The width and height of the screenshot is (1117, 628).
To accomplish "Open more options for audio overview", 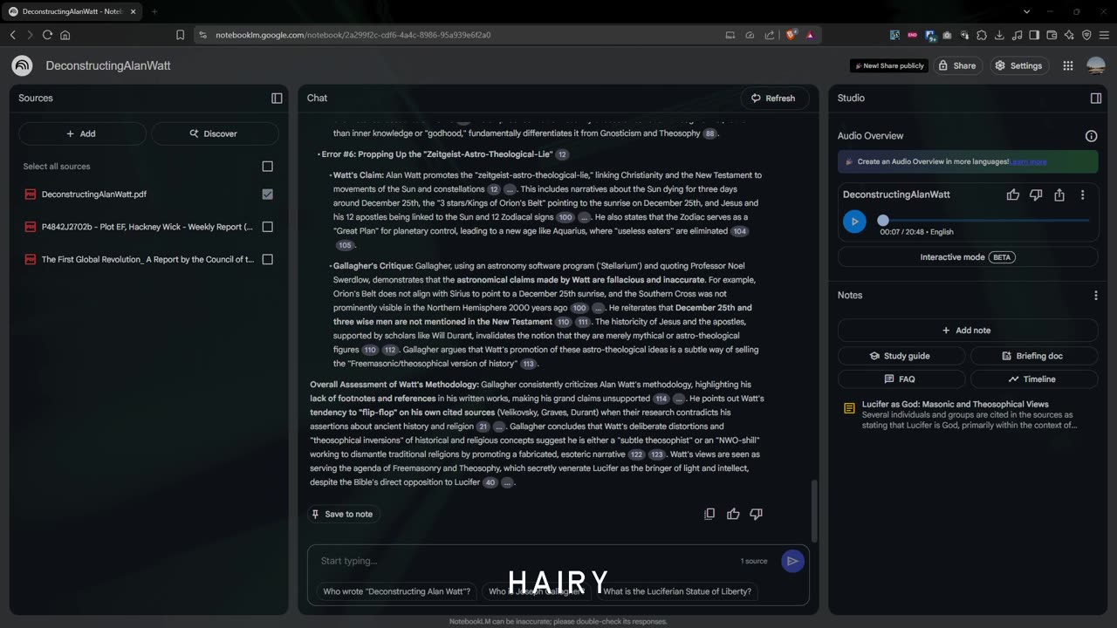I will point(1083,195).
